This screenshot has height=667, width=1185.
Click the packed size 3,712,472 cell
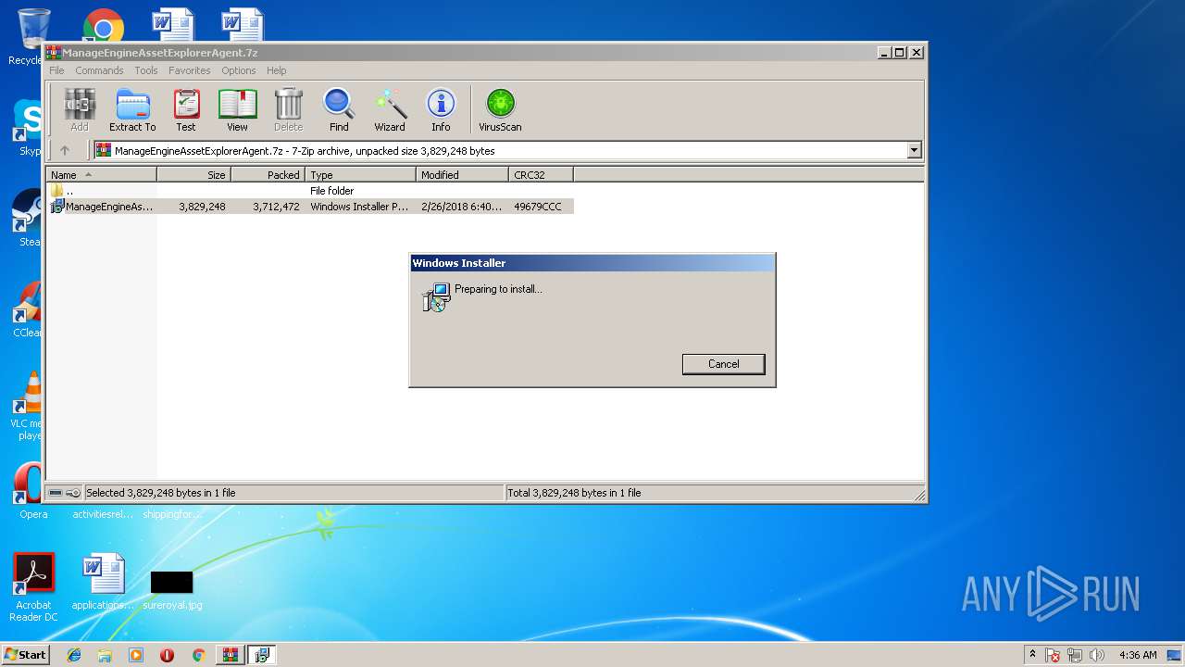pos(276,207)
